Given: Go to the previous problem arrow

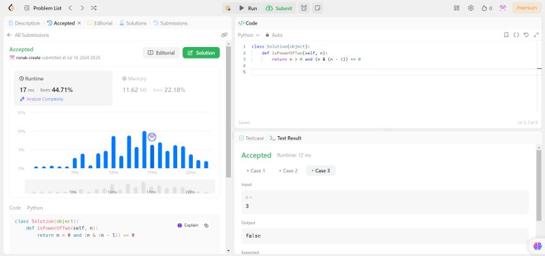Looking at the screenshot, I should click(x=70, y=8).
